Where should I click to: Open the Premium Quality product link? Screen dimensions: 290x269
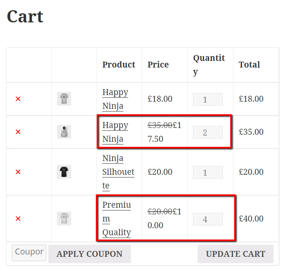pos(117,219)
